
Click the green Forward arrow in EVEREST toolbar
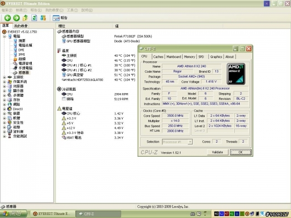pos(16,18)
